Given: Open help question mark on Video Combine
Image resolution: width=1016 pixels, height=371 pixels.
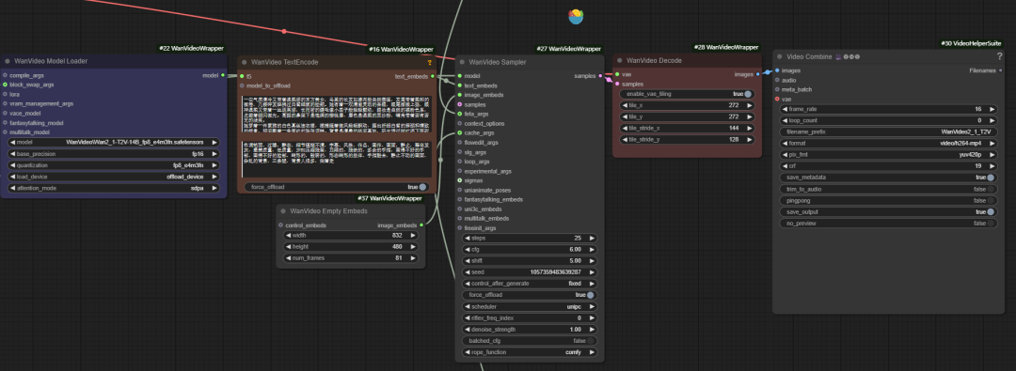Looking at the screenshot, I should pyautogui.click(x=999, y=56).
